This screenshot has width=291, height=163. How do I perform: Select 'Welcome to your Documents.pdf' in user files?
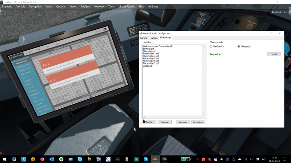158,46
